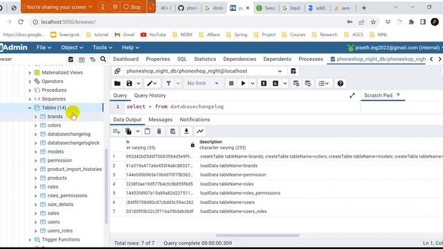Expand the brands table node
This screenshot has height=249, width=443.
(x=35, y=117)
